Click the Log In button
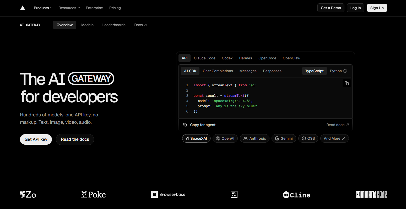 [355, 8]
